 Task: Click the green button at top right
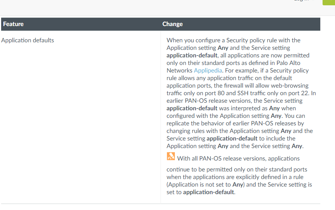click(329, 2)
